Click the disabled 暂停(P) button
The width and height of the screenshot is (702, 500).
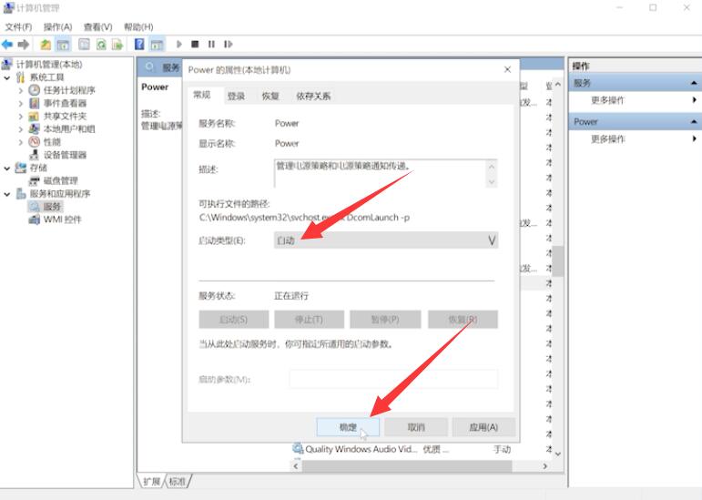coord(385,320)
